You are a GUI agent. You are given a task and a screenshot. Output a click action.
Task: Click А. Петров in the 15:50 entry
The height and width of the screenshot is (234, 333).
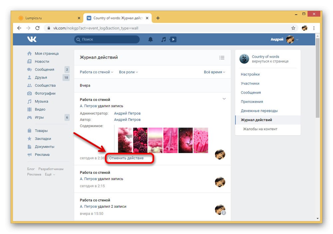coord(88,206)
